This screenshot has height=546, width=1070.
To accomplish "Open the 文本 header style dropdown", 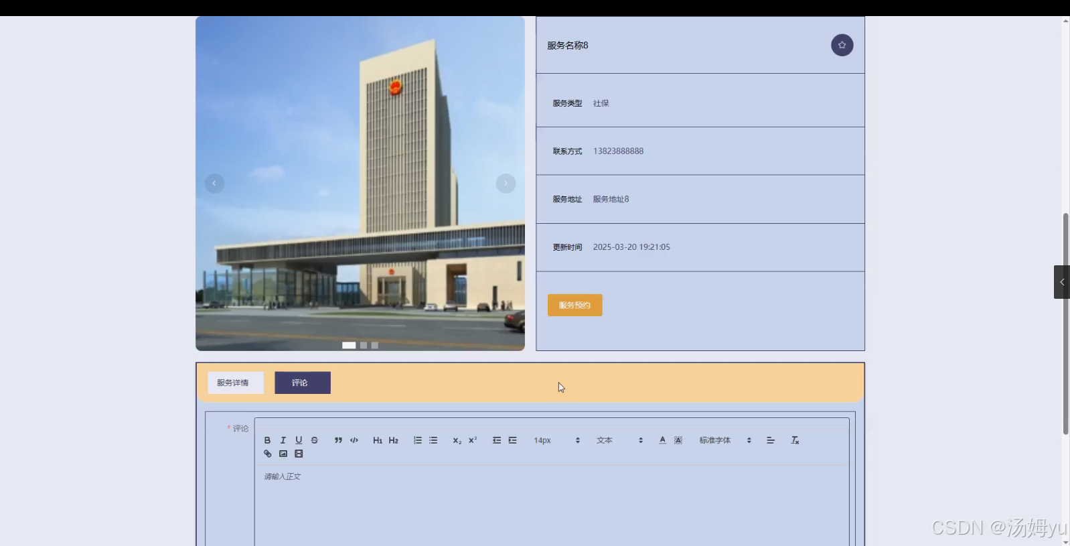I will pyautogui.click(x=619, y=440).
